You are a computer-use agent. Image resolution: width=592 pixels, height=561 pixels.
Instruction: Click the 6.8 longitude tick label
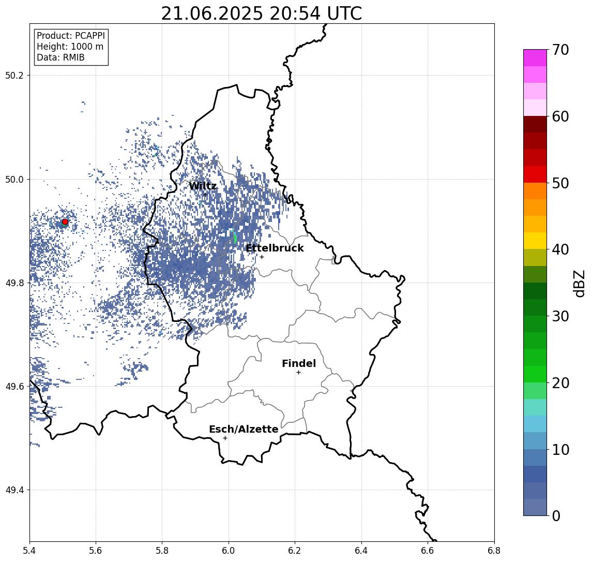[494, 551]
